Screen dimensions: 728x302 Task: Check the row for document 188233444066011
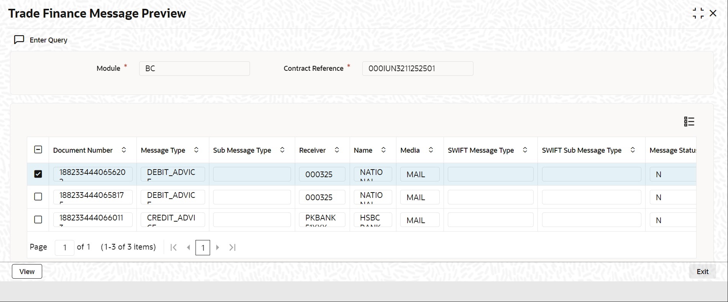tap(38, 220)
